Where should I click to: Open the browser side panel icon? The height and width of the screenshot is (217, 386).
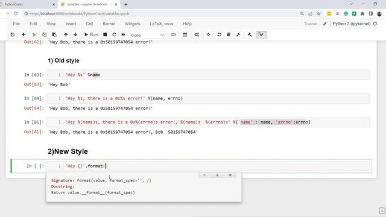coord(371,14)
